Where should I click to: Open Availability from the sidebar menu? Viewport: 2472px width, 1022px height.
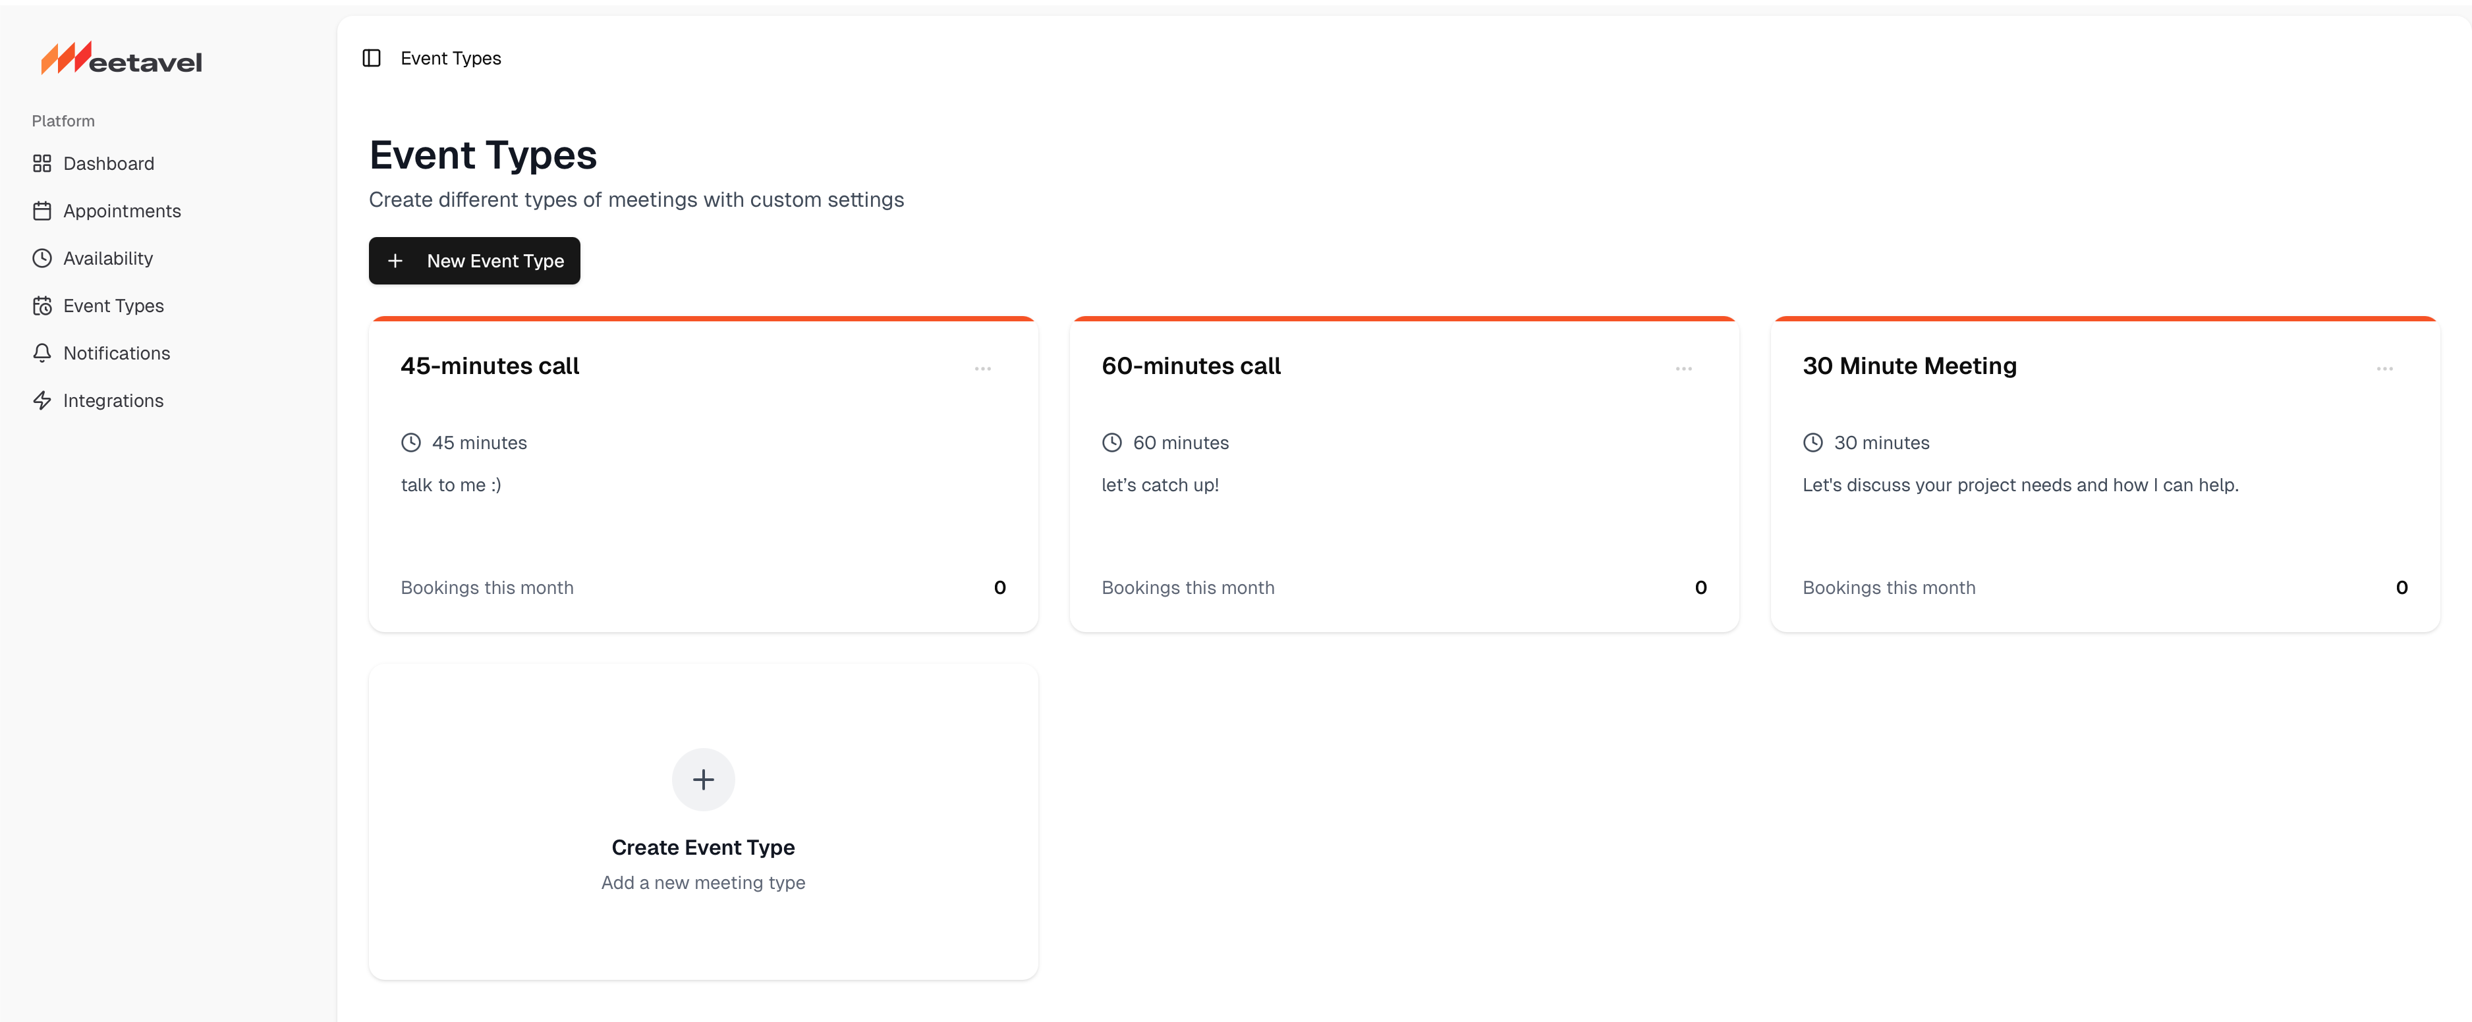coord(107,258)
